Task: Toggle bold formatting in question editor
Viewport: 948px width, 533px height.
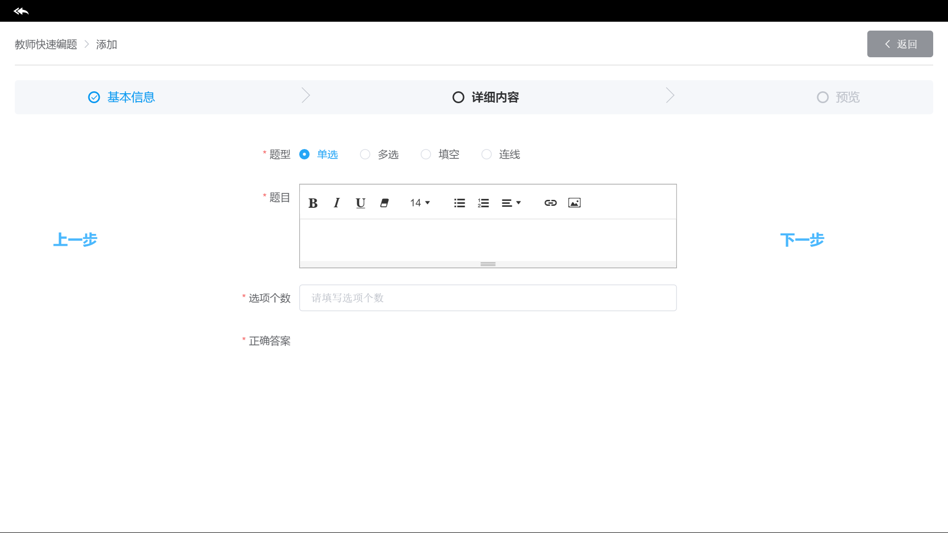Action: click(x=313, y=203)
